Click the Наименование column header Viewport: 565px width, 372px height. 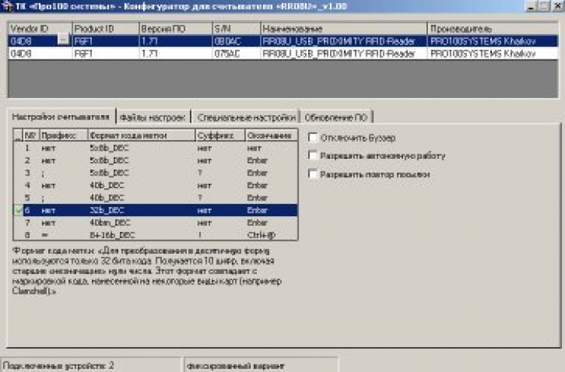click(344, 29)
